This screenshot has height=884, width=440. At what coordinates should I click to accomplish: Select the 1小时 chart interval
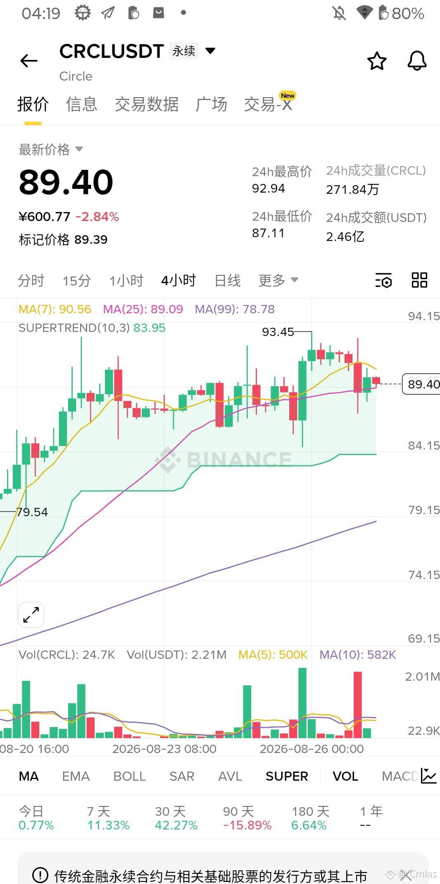(x=126, y=281)
